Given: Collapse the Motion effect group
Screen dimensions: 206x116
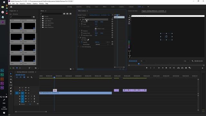Looking at the screenshot, I should (x=79, y=19).
